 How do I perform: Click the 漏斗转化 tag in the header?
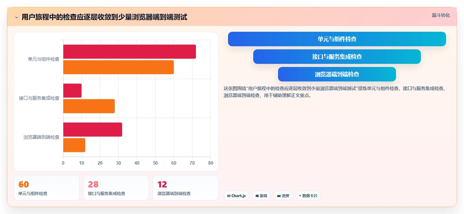441,15
